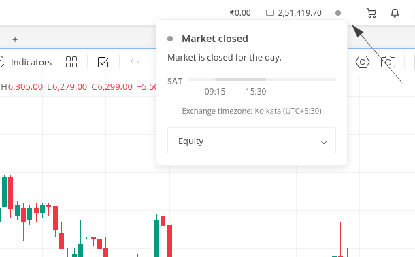Open Indicators menu
The height and width of the screenshot is (257, 415).
coord(31,62)
